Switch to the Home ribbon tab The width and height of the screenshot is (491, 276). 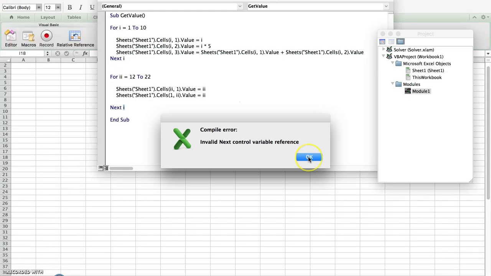tap(19, 17)
